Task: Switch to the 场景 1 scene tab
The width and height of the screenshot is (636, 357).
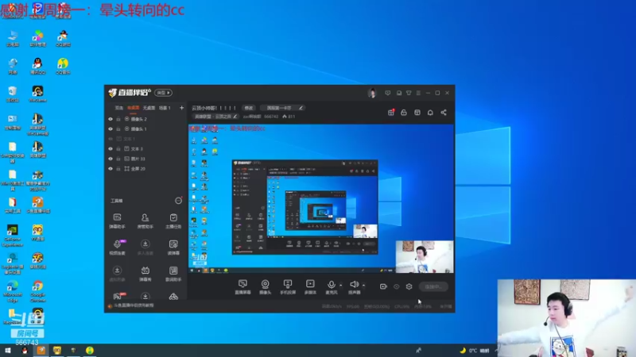Action: point(165,108)
